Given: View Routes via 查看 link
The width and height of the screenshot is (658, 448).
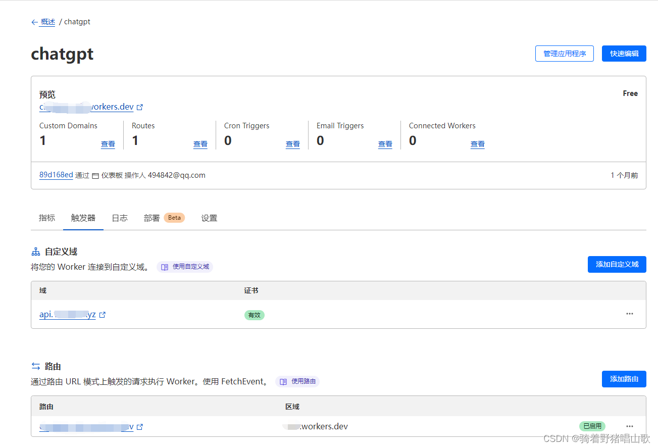Looking at the screenshot, I should (x=200, y=144).
